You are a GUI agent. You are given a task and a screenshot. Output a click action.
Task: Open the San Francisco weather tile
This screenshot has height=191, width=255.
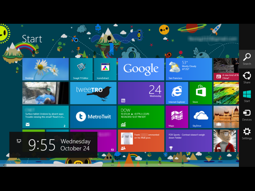pos(189,69)
